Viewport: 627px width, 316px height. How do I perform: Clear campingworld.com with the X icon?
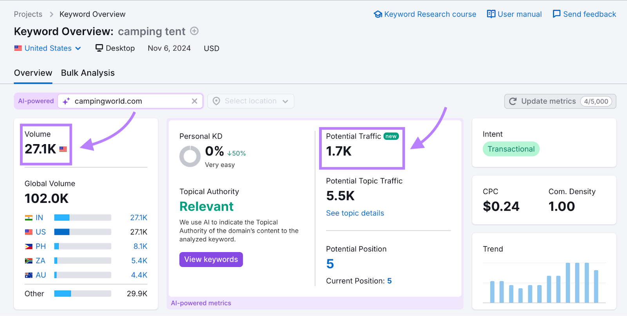194,101
